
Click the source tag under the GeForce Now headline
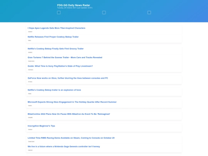(30, 82)
